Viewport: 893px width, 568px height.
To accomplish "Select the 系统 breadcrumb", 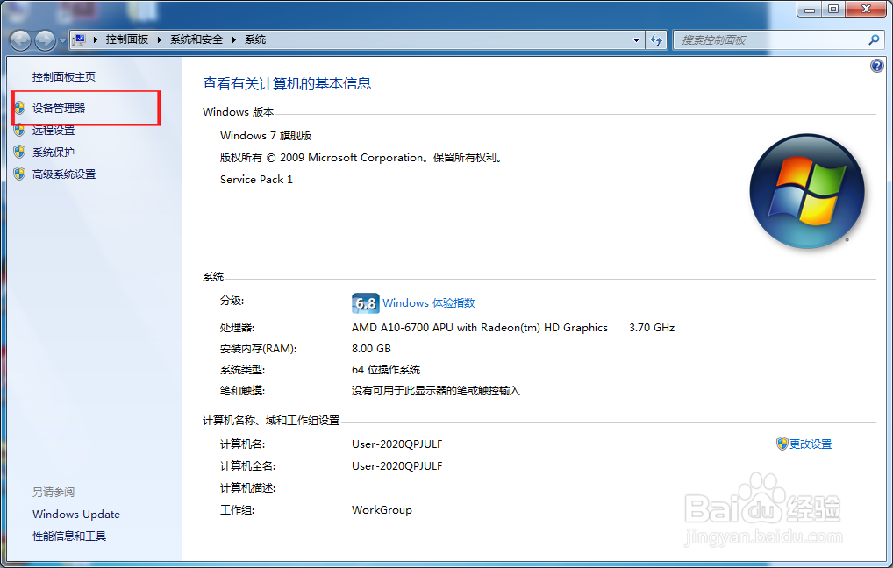I will pos(255,39).
